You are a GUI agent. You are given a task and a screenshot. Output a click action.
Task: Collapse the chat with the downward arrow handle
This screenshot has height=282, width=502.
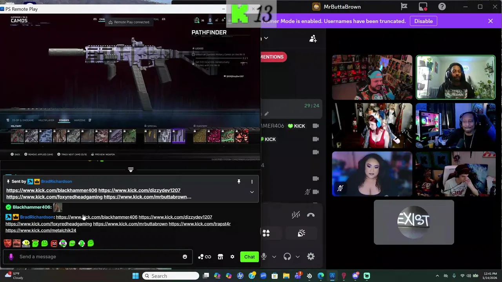point(131,170)
